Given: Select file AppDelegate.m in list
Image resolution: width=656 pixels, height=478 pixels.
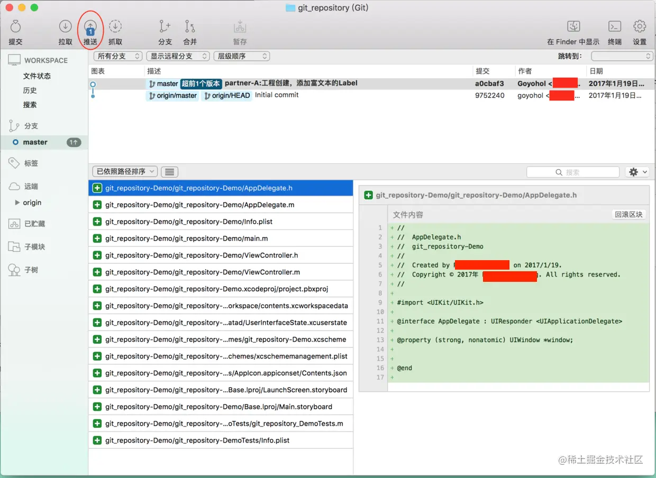Looking at the screenshot, I should click(221, 205).
